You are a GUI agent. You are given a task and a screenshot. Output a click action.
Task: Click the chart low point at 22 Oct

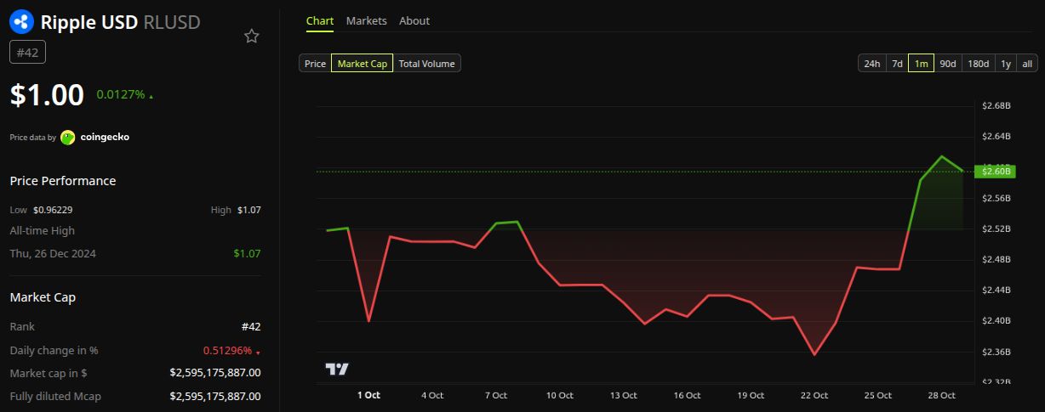pos(814,355)
